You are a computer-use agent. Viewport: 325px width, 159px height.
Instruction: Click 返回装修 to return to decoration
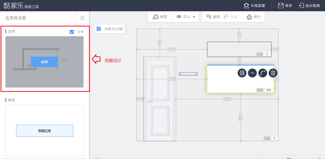point(309,6)
